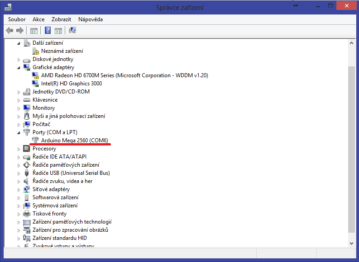Image resolution: width=359 pixels, height=262 pixels.
Task: Expand Řadiče USB category arrow
Action: 19,173
